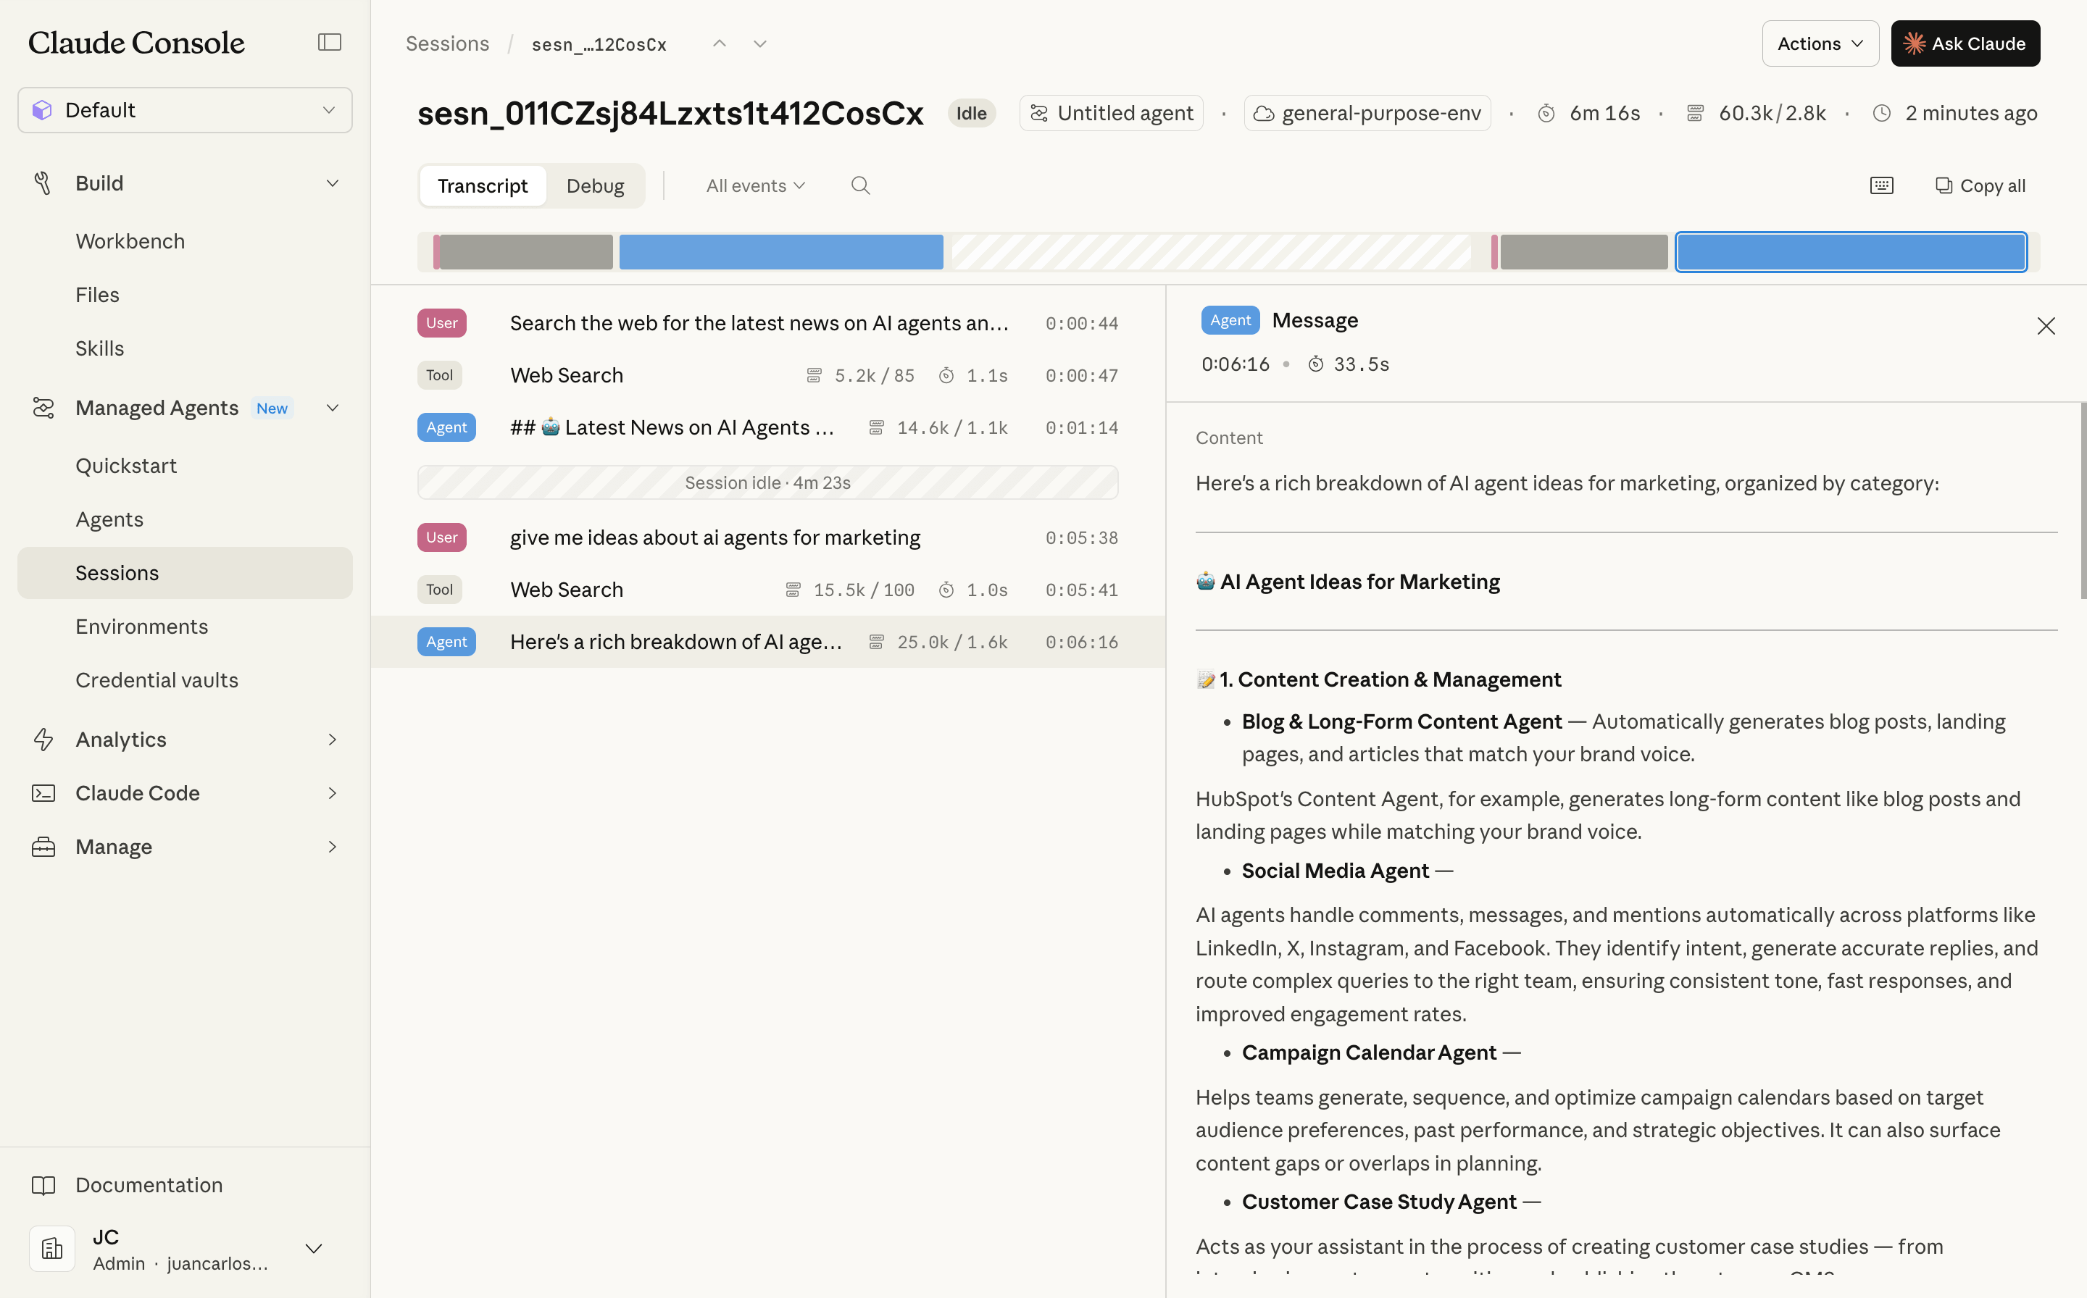Switch to the Debug tab

pyautogui.click(x=594, y=185)
